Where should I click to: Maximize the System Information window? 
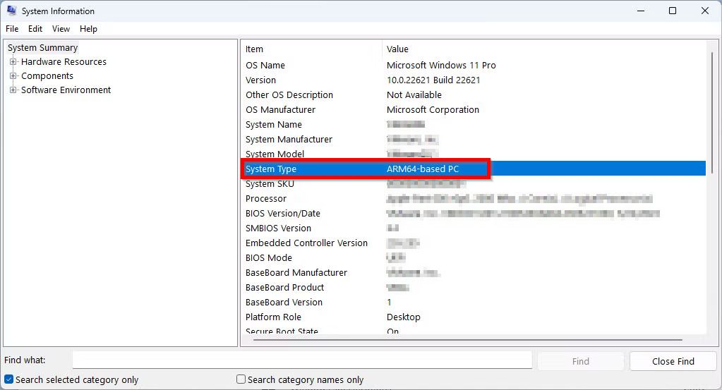click(x=673, y=11)
